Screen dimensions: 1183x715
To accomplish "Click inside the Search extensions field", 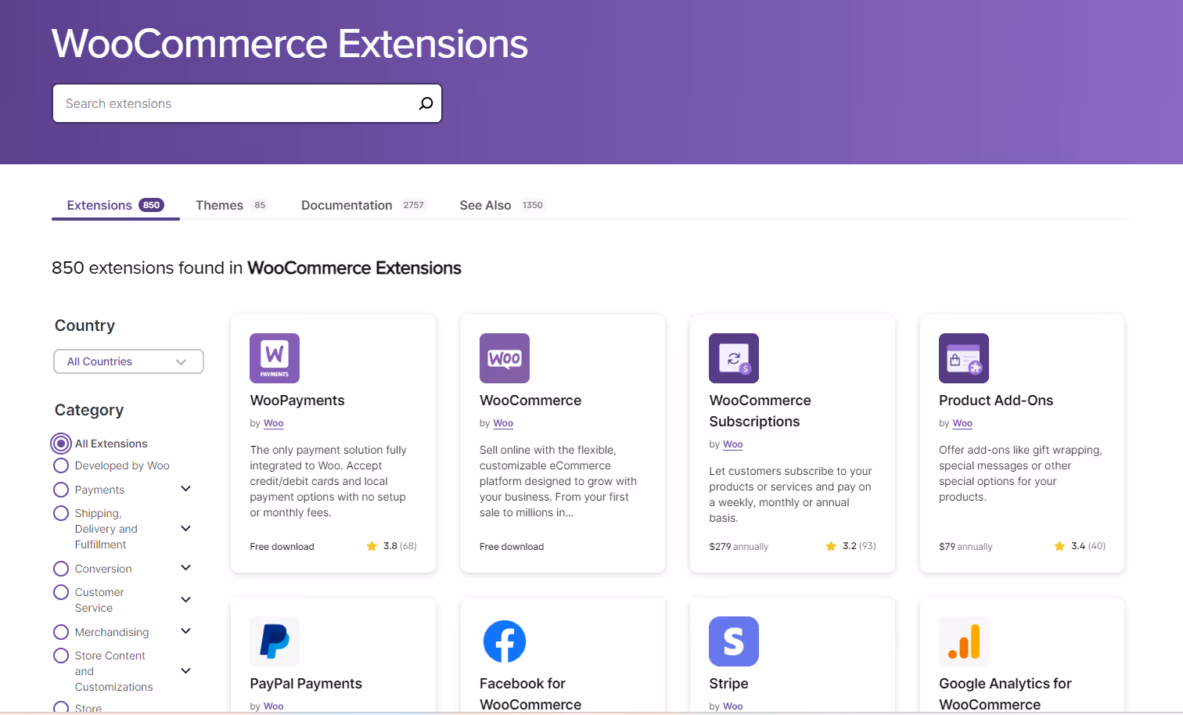I will point(219,102).
